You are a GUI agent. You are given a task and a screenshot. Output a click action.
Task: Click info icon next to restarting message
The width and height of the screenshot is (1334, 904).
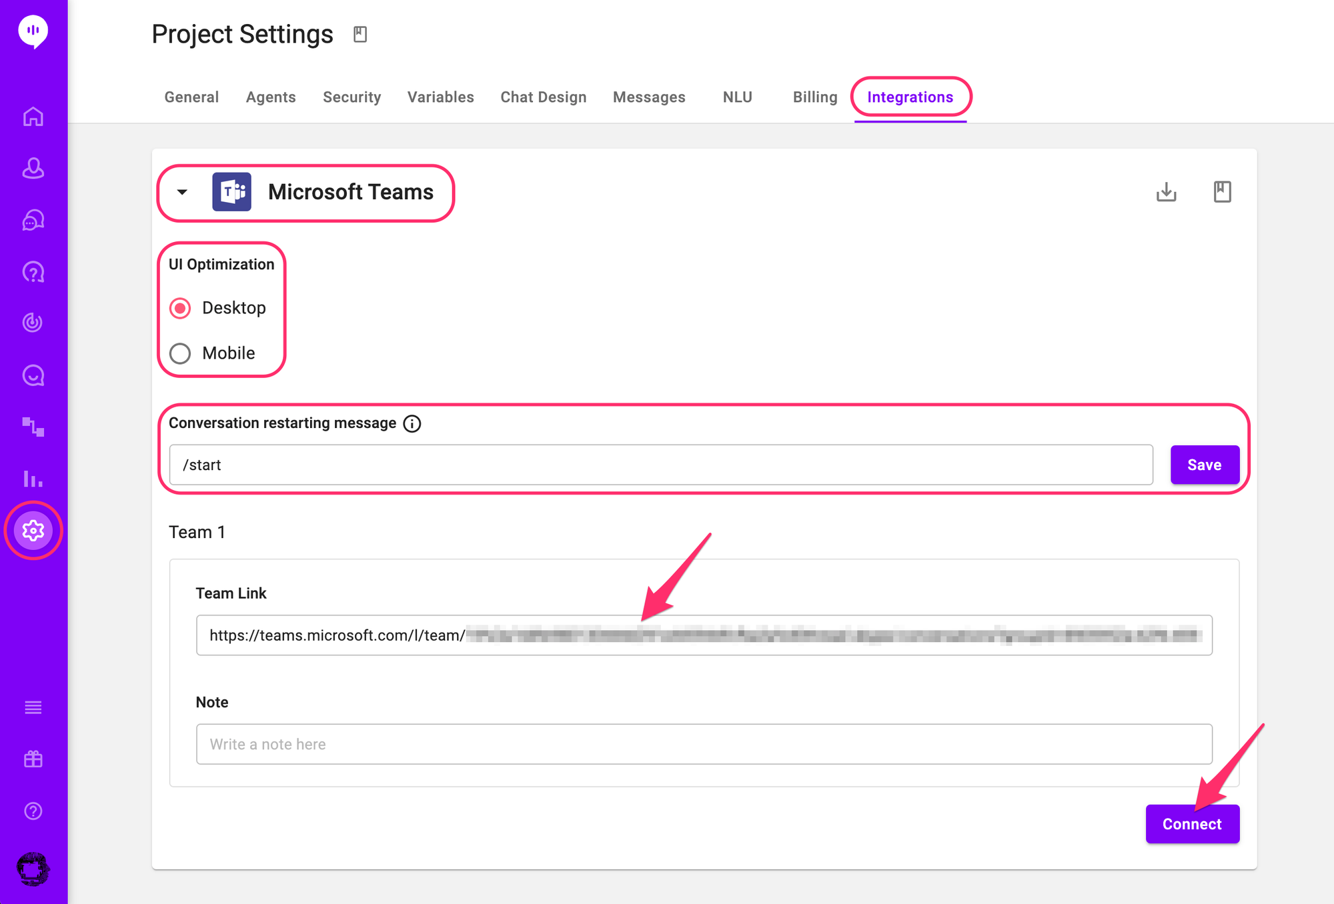(412, 423)
